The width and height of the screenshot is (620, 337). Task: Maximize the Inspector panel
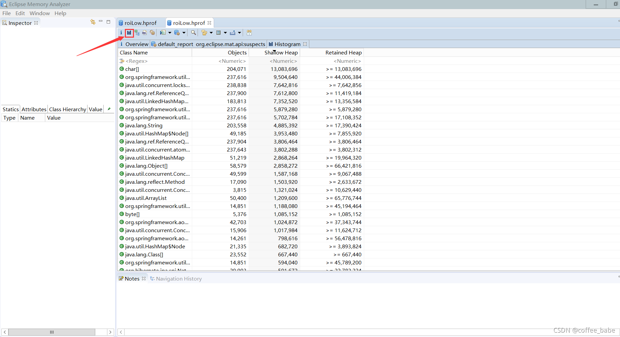point(108,22)
